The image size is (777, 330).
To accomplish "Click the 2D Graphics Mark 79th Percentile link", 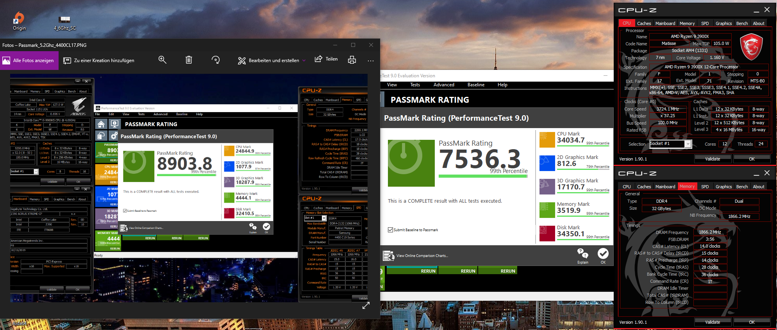I will tap(597, 167).
